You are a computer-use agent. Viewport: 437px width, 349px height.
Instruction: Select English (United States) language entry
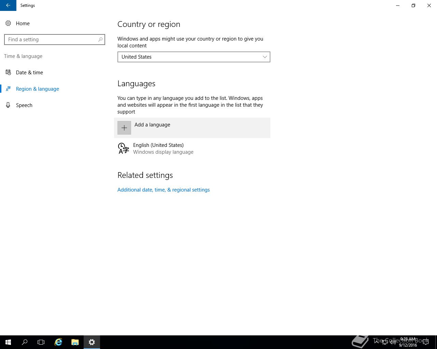coord(192,148)
